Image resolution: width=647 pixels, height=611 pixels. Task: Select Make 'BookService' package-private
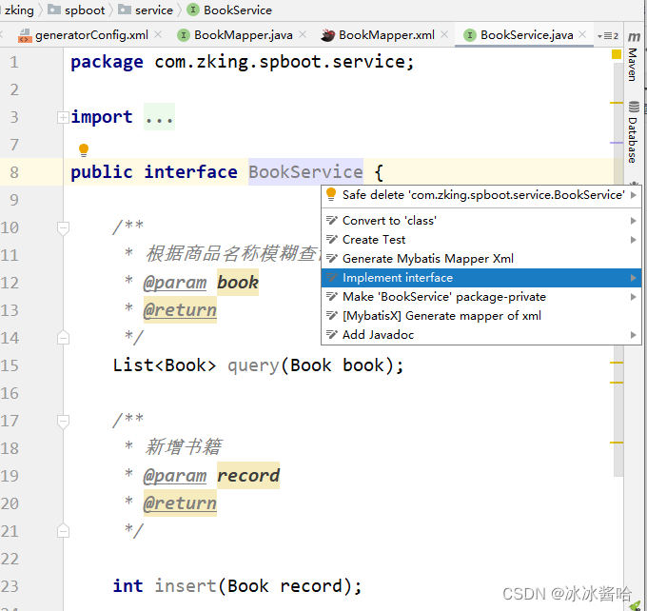(481, 297)
